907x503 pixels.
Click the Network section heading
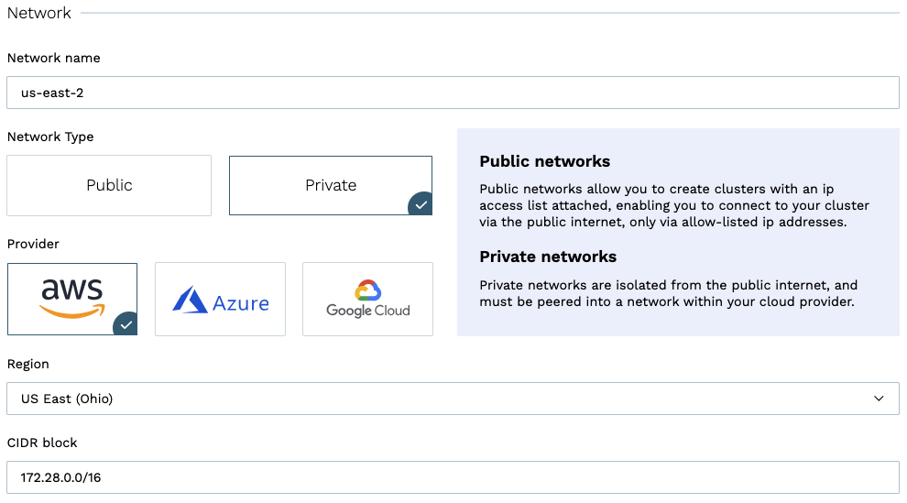click(x=39, y=13)
